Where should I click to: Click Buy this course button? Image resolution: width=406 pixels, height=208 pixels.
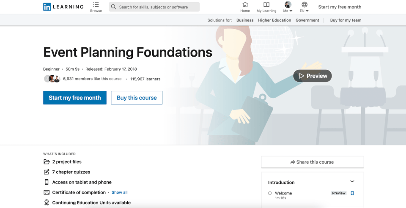point(137,98)
